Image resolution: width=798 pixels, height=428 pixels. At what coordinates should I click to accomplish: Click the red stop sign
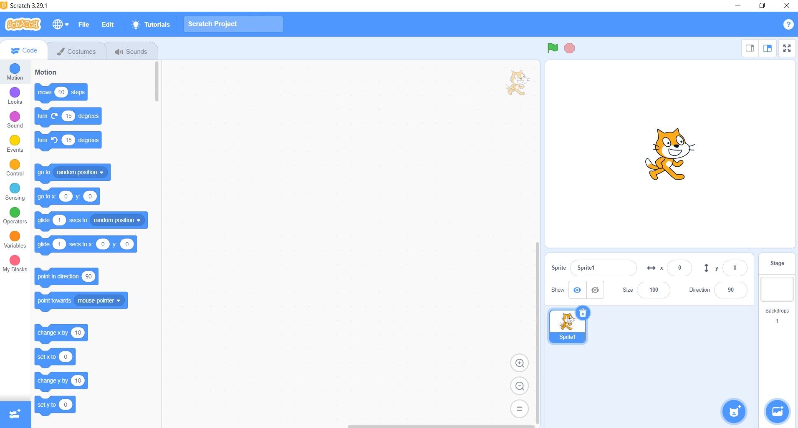(569, 48)
